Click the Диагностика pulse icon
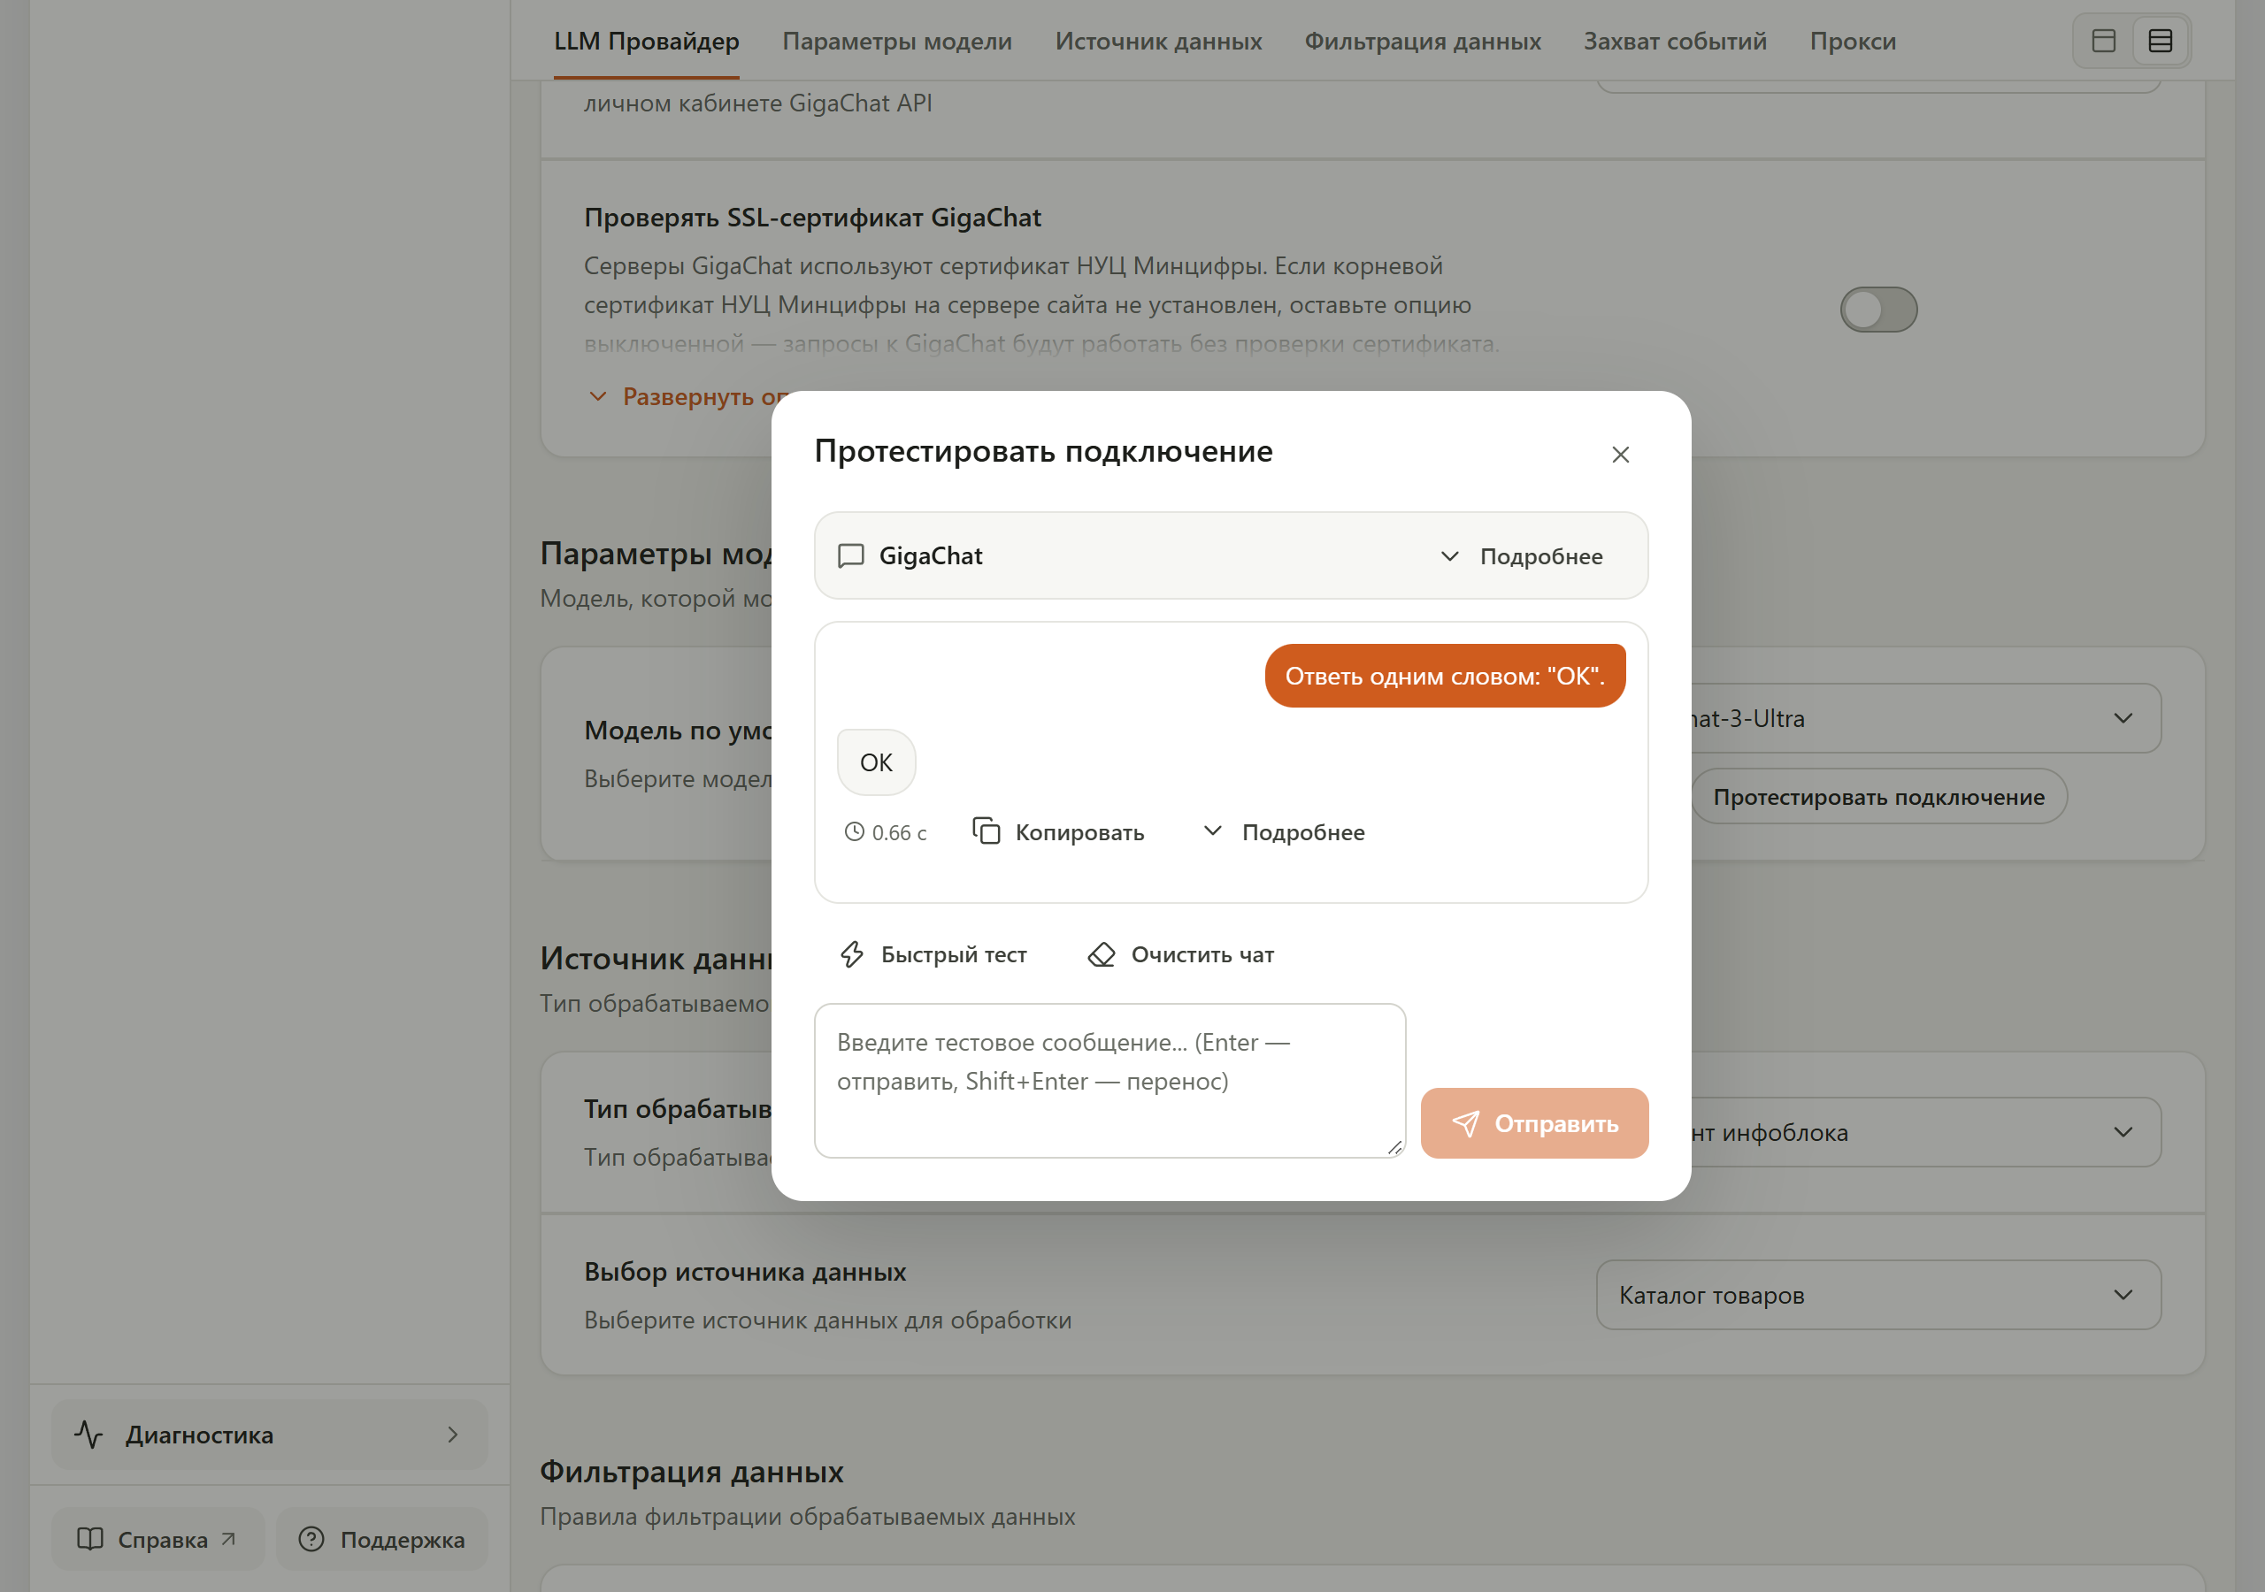 (88, 1435)
